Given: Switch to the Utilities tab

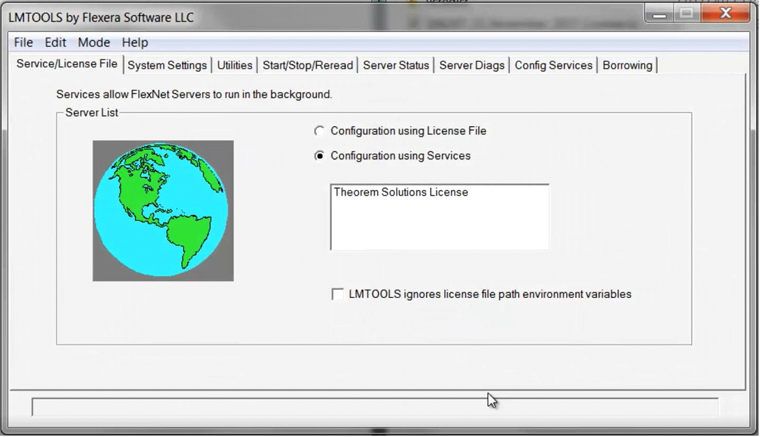Looking at the screenshot, I should coord(234,66).
